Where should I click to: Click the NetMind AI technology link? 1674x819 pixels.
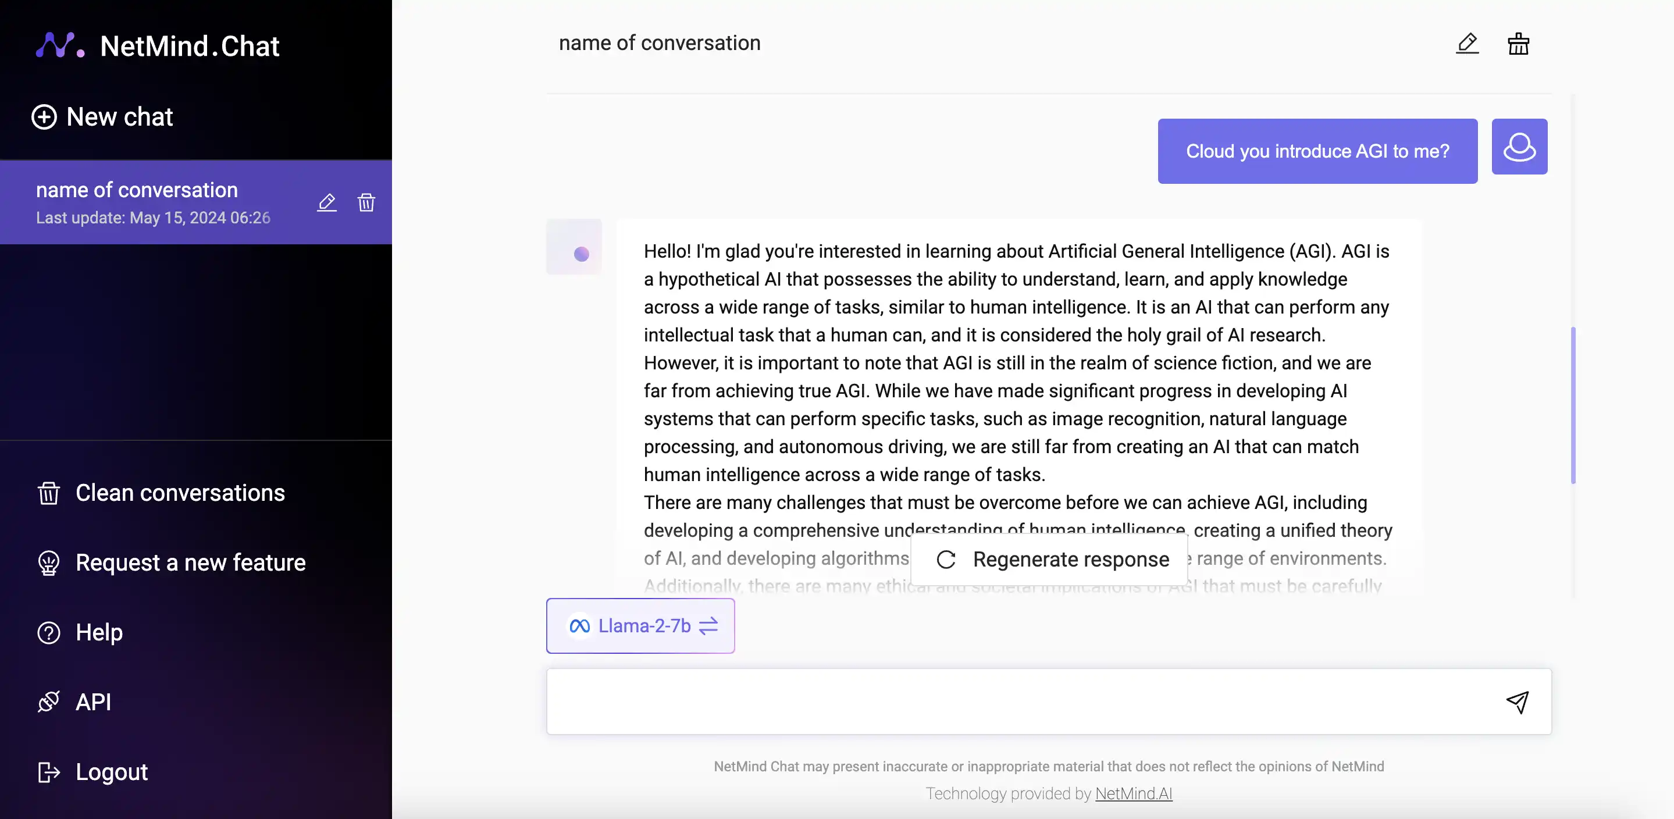1134,795
